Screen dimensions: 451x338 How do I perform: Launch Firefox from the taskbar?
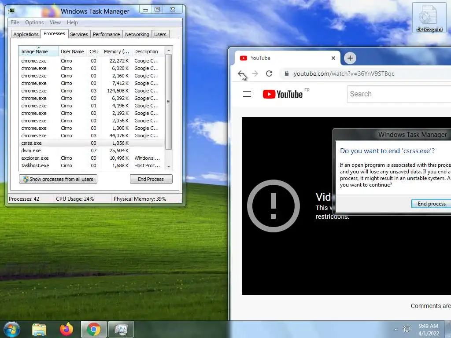(x=67, y=329)
